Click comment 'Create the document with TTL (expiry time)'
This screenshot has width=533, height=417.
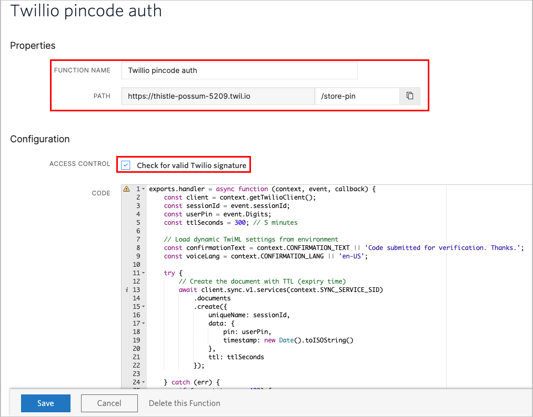coord(262,282)
